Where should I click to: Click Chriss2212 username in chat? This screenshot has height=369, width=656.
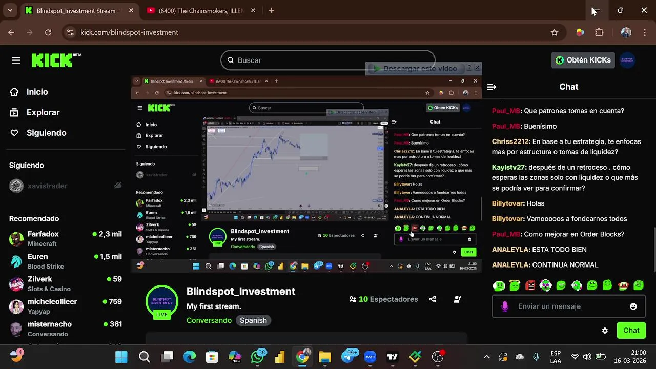pyautogui.click(x=510, y=141)
